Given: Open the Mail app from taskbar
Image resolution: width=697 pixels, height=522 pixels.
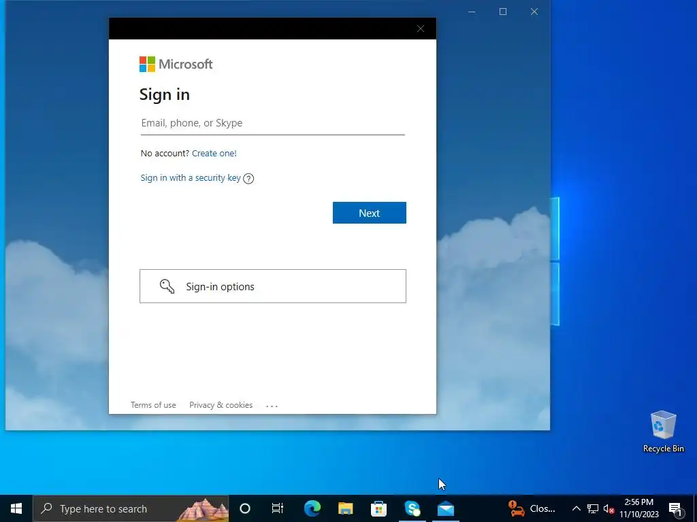Looking at the screenshot, I should tap(445, 508).
